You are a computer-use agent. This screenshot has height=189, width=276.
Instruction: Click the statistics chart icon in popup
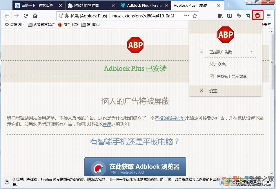pyautogui.click(x=201, y=51)
